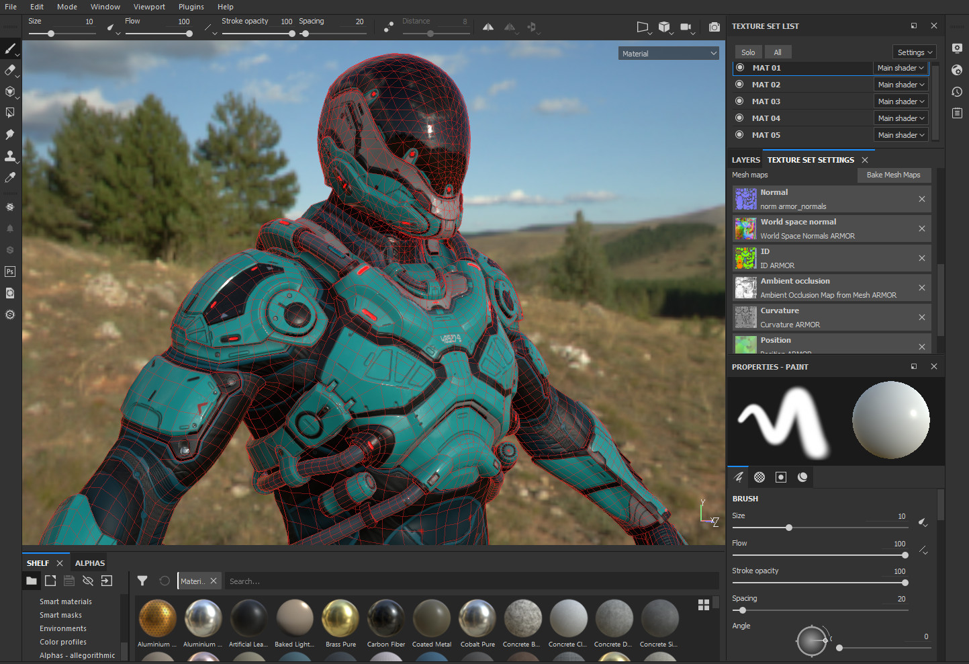Open Main shader dropdown for MAT 02

pos(901,85)
